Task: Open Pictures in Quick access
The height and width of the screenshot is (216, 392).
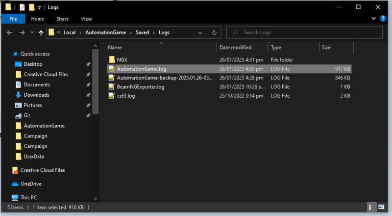Action: point(33,105)
